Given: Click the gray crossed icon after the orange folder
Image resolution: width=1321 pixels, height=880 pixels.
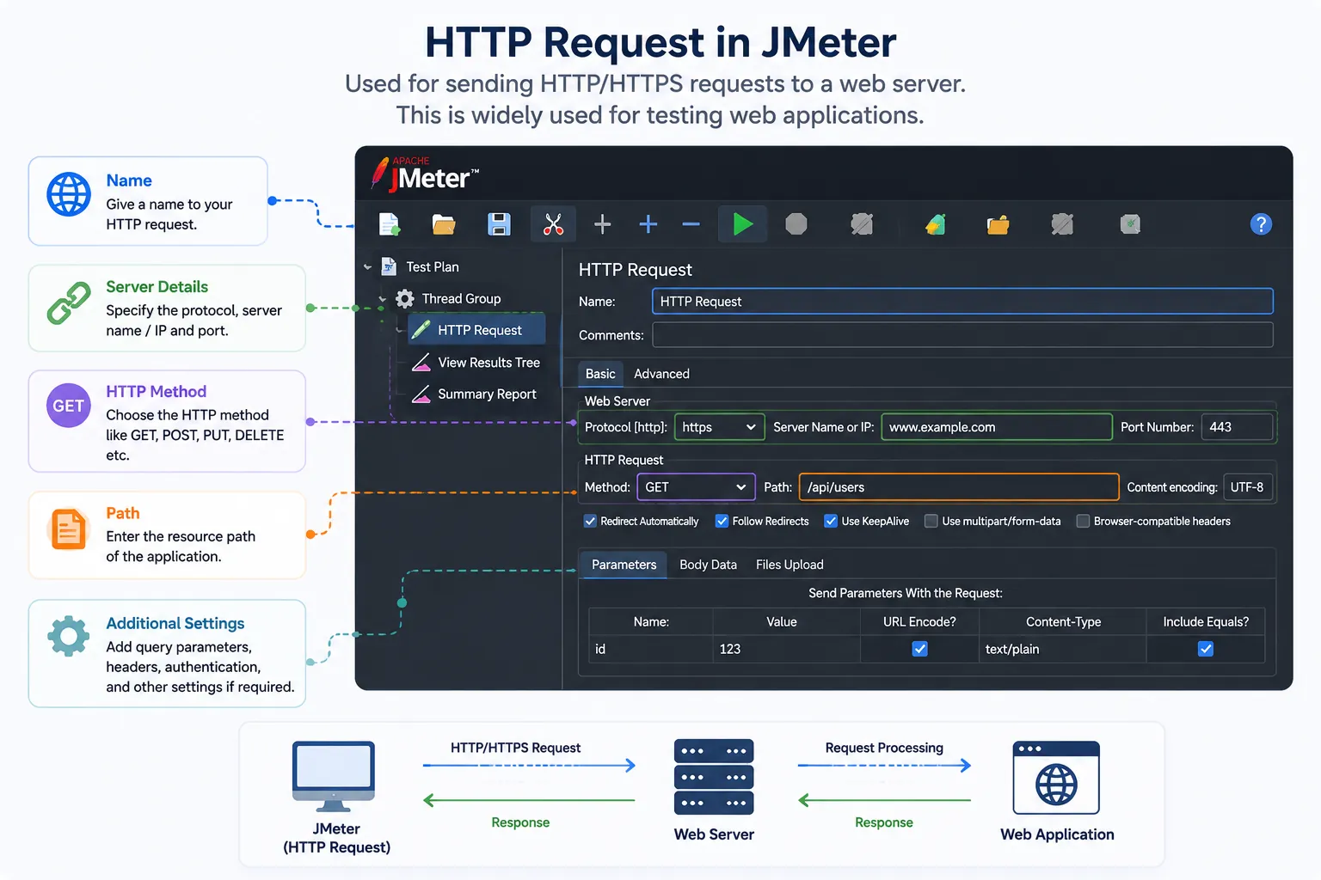Looking at the screenshot, I should [x=1062, y=224].
